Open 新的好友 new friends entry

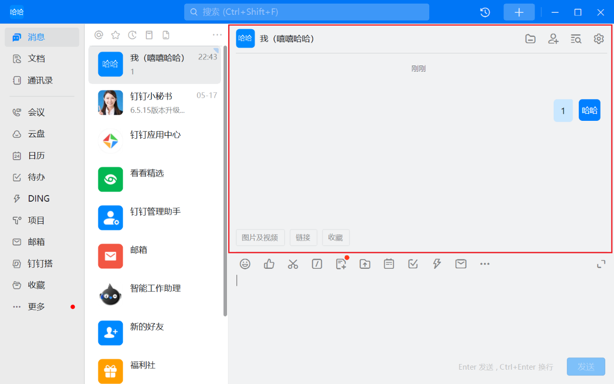155,333
